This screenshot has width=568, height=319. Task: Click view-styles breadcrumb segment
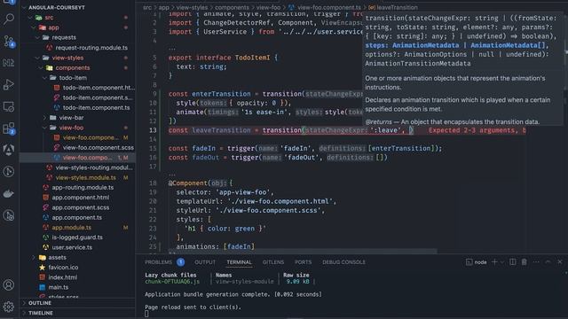(x=192, y=7)
